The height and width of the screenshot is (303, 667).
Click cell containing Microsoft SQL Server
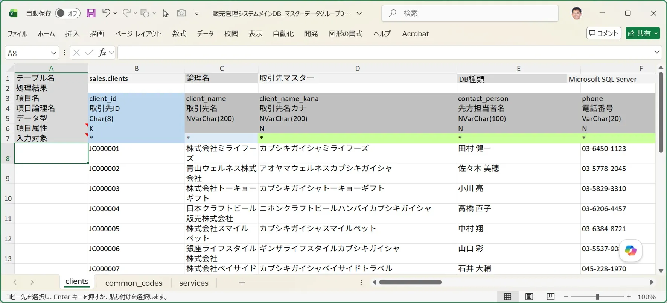[611, 79]
